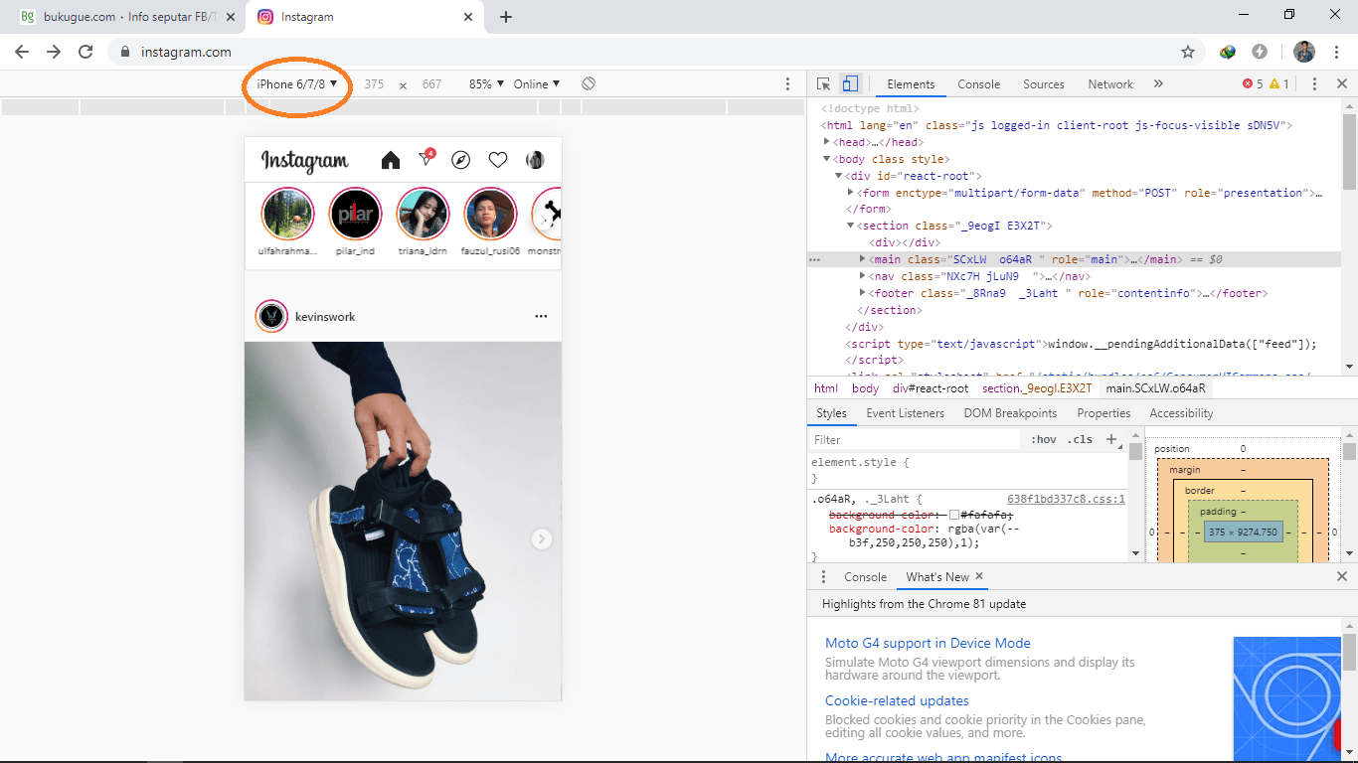Open the iPhone 6/7/8 device dropdown
Image resolution: width=1358 pixels, height=763 pixels.
(x=297, y=84)
